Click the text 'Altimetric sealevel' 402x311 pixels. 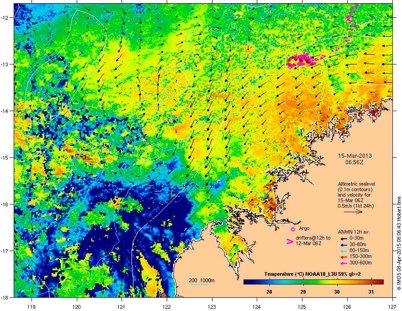(356, 184)
